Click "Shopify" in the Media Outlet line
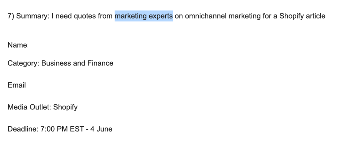Image resolution: width=339 pixels, height=145 pixels. coord(65,107)
